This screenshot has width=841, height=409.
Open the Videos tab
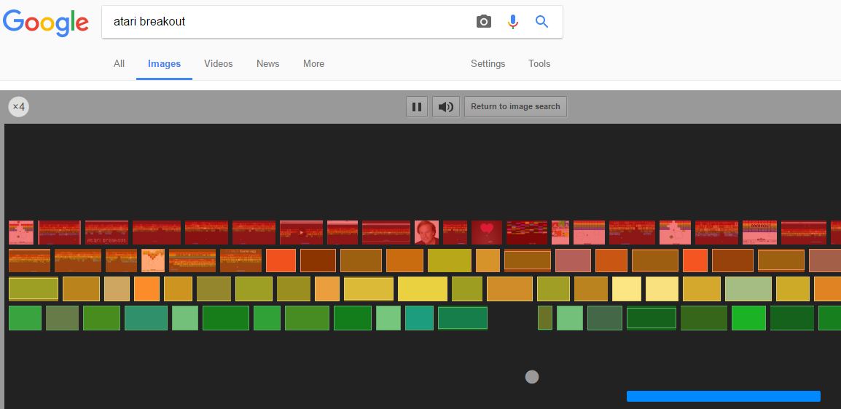click(x=219, y=64)
